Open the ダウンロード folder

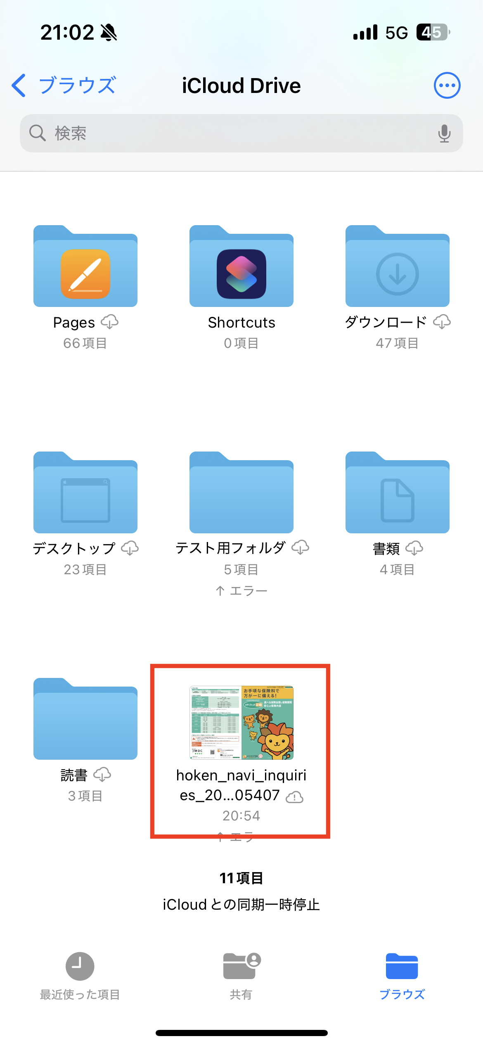pos(398,266)
